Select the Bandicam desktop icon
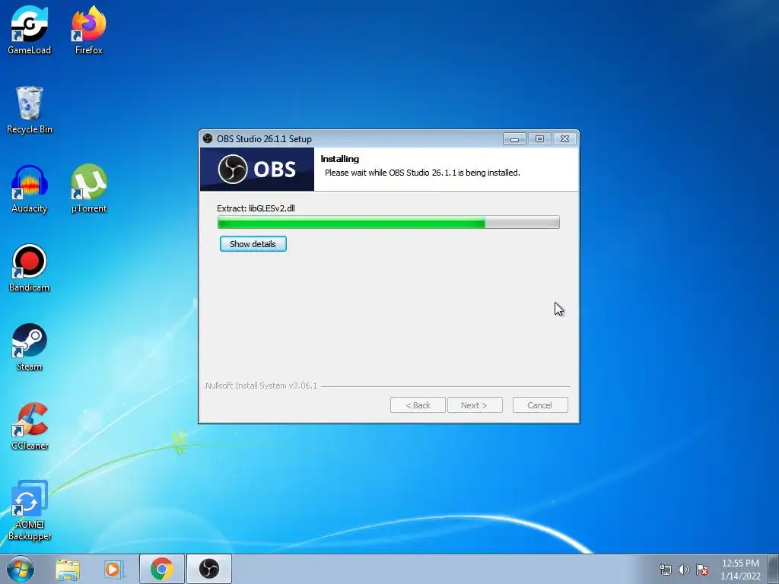The image size is (779, 584). [x=30, y=268]
